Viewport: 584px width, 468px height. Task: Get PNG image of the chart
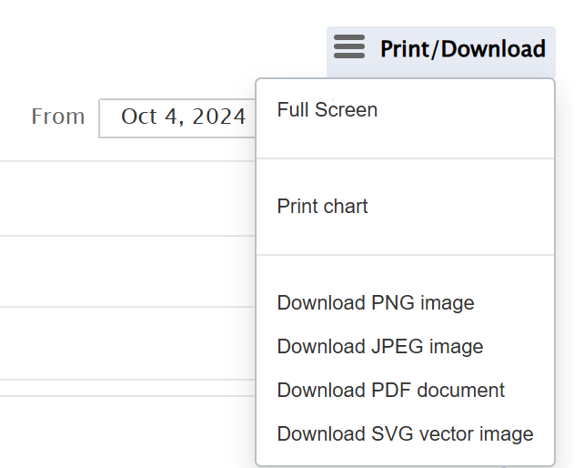376,303
